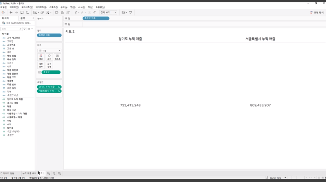
Task: Click the 경기도 누적 매출 measure values pill
Action: [49, 87]
